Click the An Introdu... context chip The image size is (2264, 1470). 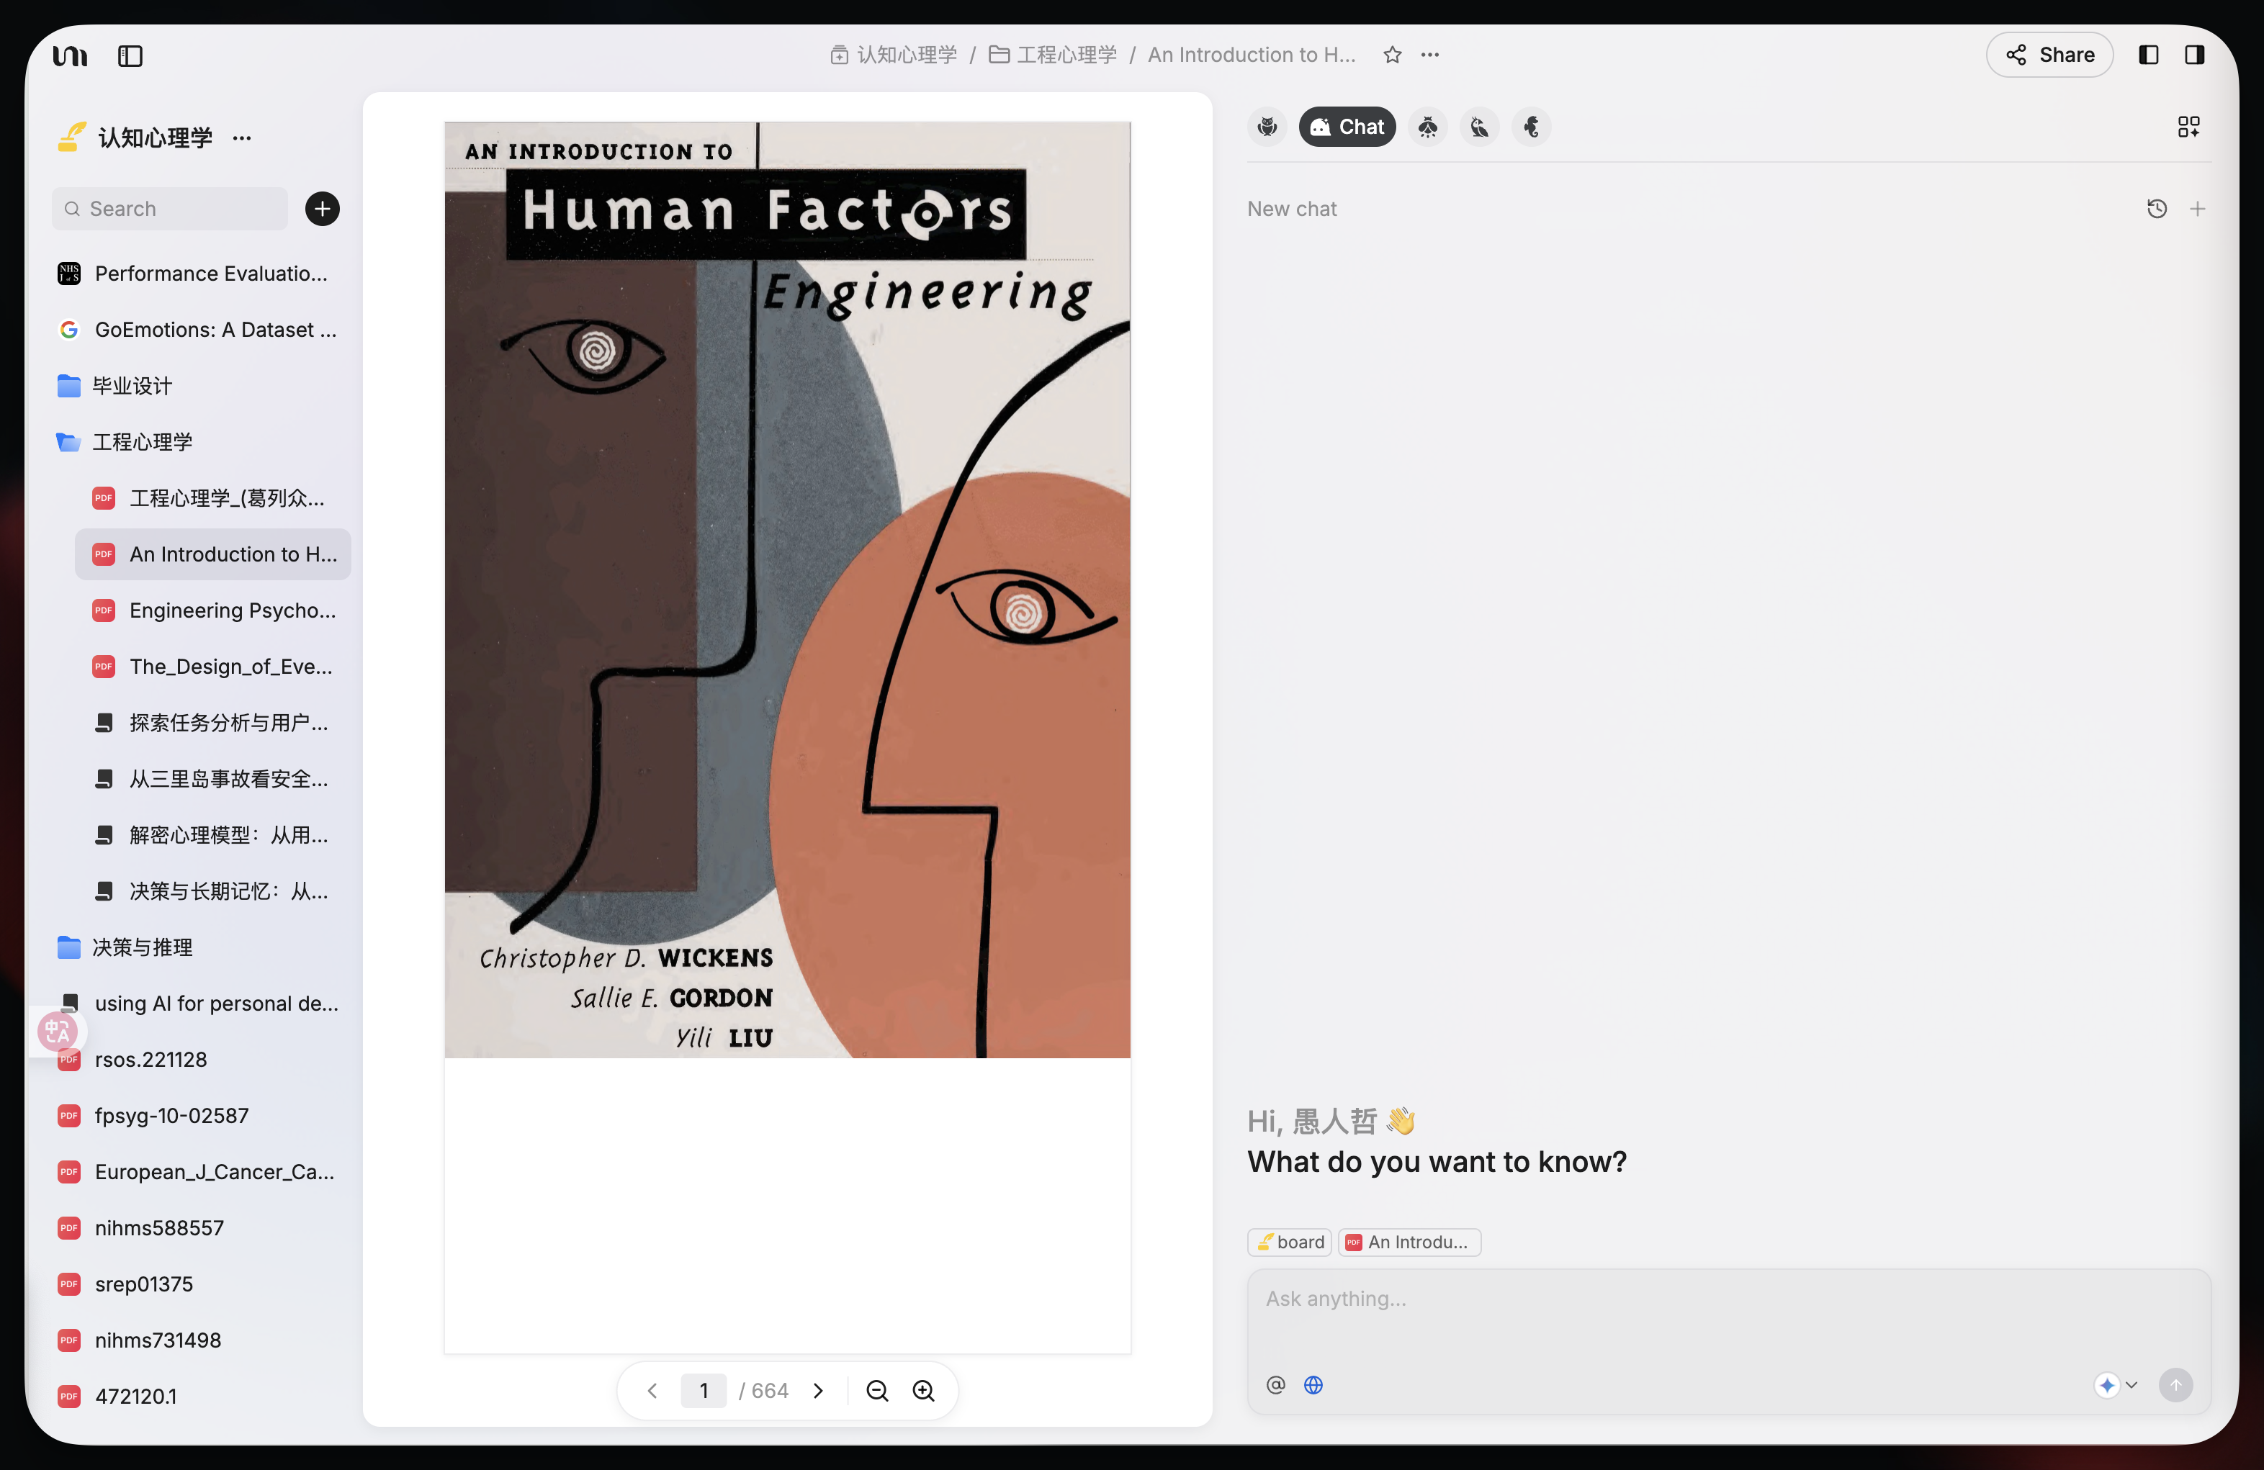1410,1242
